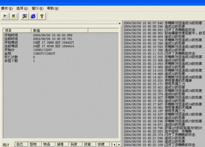Click the window picker toolbar icon
205x147 pixels.
pos(25,16)
